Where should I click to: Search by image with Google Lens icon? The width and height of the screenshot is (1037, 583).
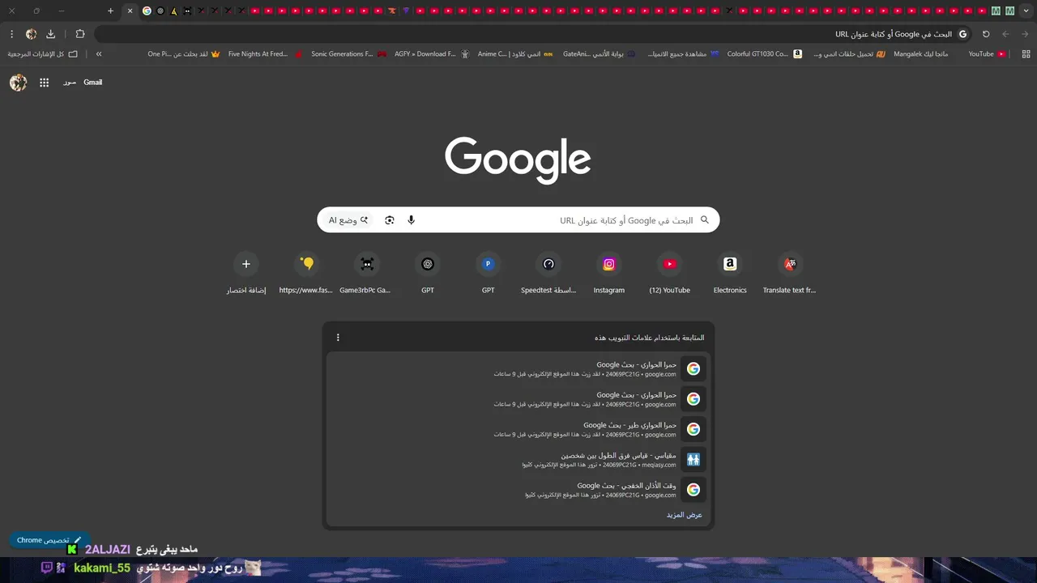point(390,220)
